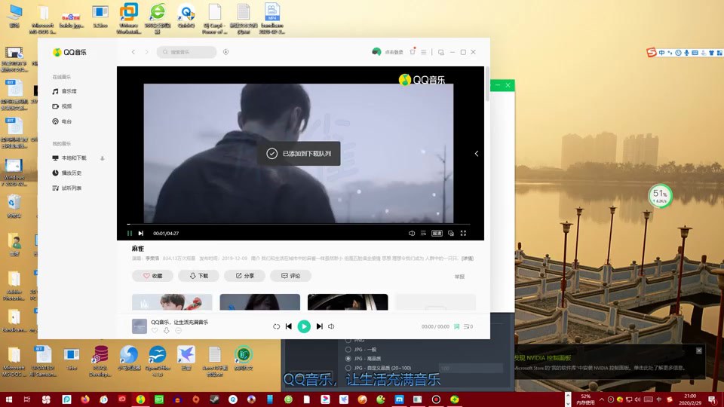The image size is (724, 407).
Task: Click the 下载 download button
Action: pyautogui.click(x=198, y=276)
